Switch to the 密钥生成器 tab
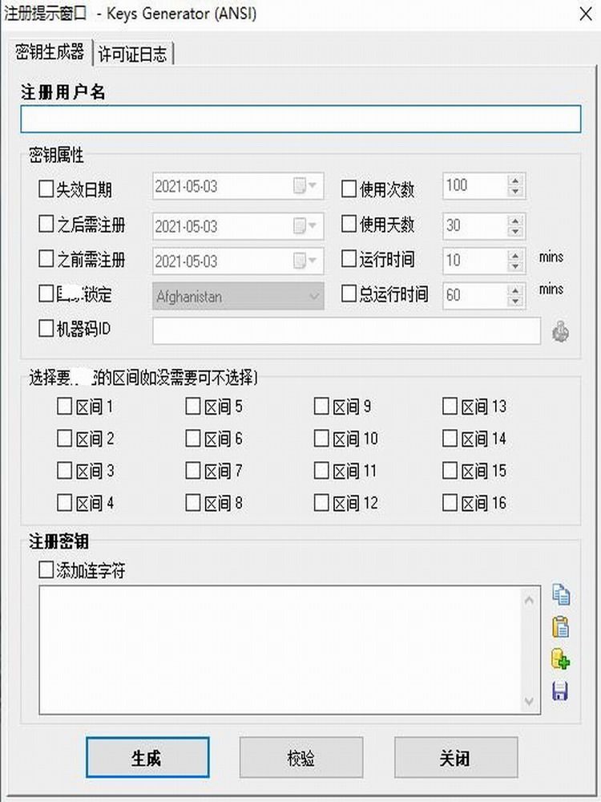 click(x=50, y=52)
